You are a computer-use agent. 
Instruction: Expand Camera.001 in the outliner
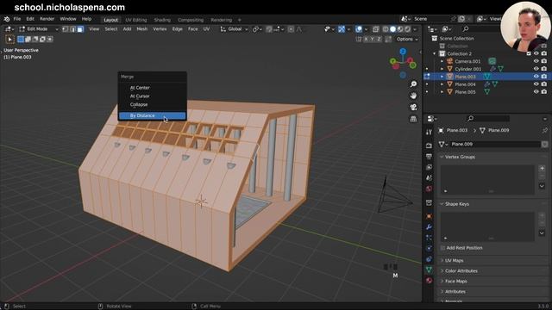(x=442, y=61)
